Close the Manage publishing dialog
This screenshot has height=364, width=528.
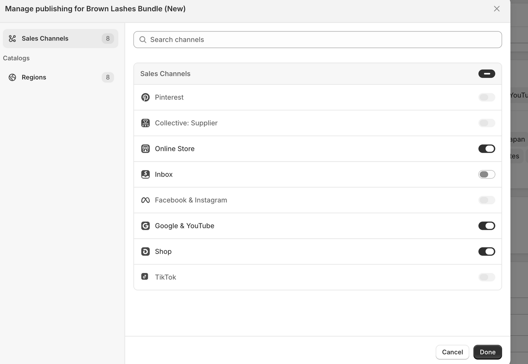[497, 9]
